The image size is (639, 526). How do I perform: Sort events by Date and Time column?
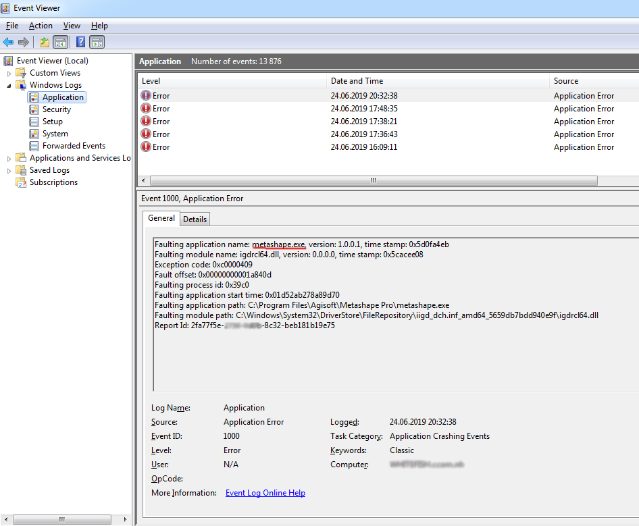click(x=357, y=81)
